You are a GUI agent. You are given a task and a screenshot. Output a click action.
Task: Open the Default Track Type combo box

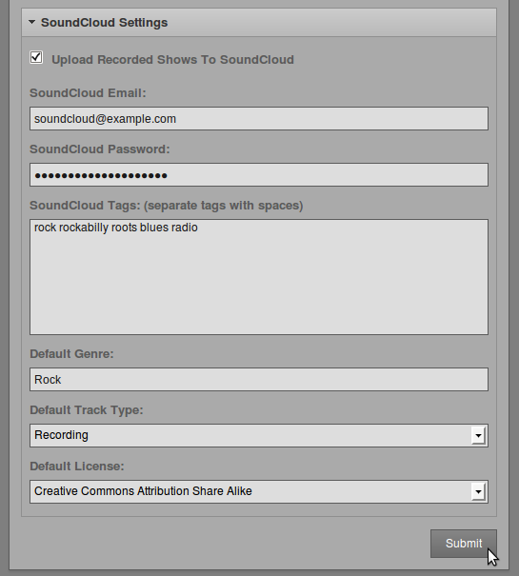click(259, 435)
